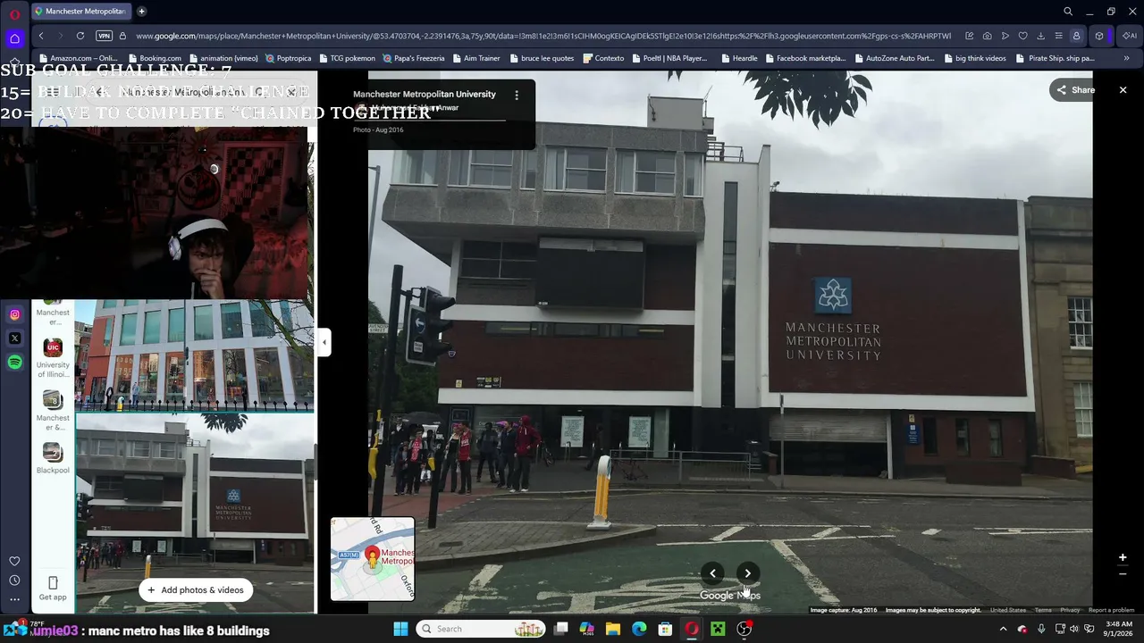Open the Privacy link at bottom

[1070, 610]
